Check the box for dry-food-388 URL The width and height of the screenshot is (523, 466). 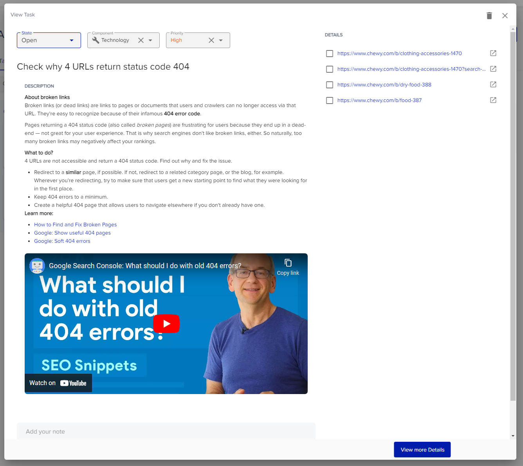click(330, 85)
